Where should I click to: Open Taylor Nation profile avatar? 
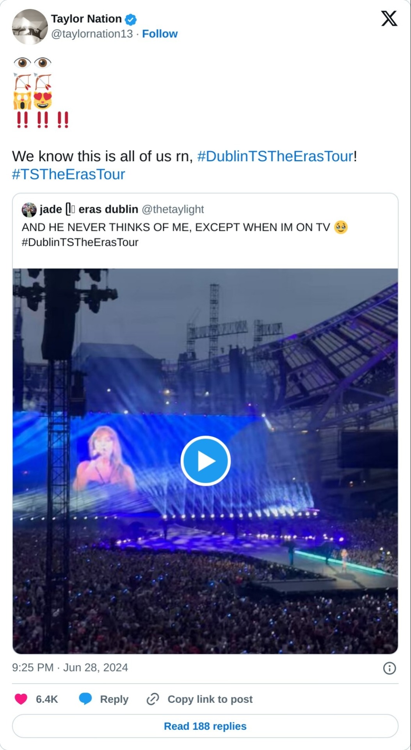point(30,27)
